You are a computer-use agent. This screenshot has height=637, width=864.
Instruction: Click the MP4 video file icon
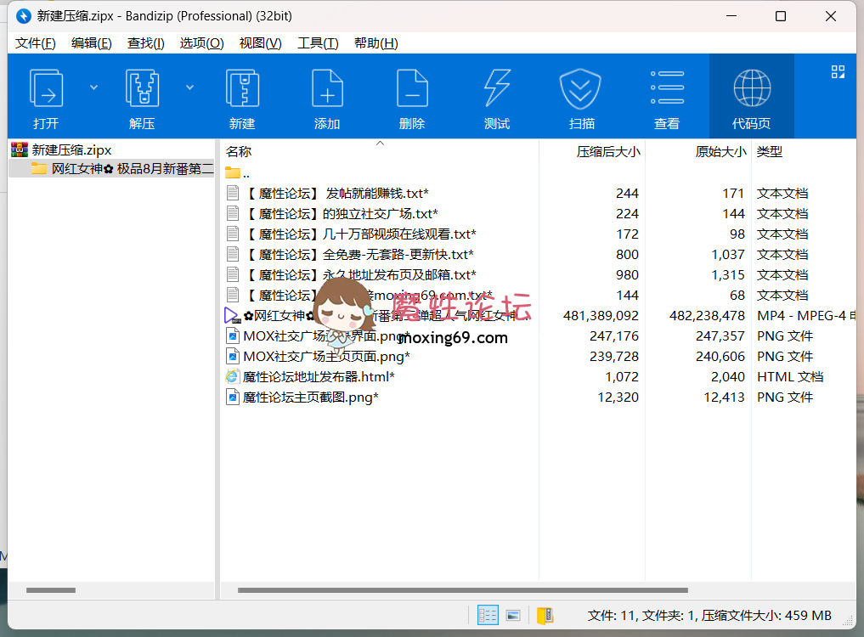click(x=233, y=316)
